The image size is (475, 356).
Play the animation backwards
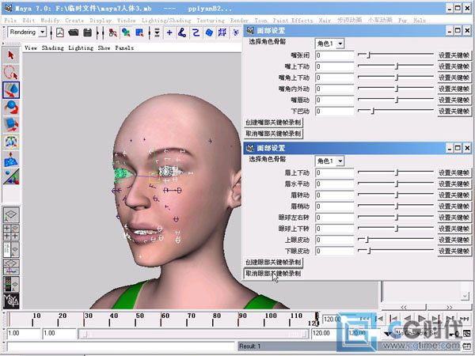click(x=408, y=319)
